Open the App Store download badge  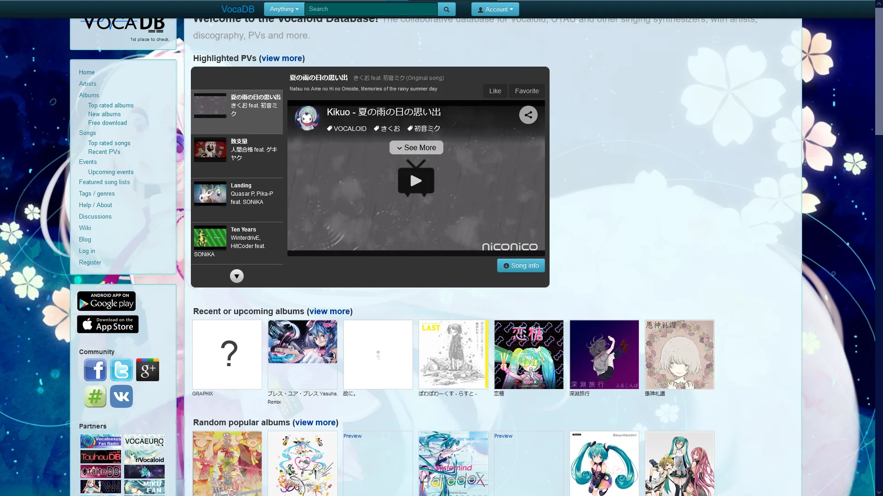click(108, 324)
